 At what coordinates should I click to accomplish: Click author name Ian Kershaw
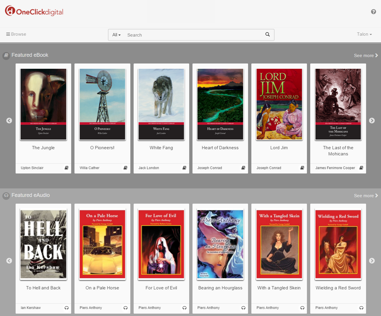point(31,308)
